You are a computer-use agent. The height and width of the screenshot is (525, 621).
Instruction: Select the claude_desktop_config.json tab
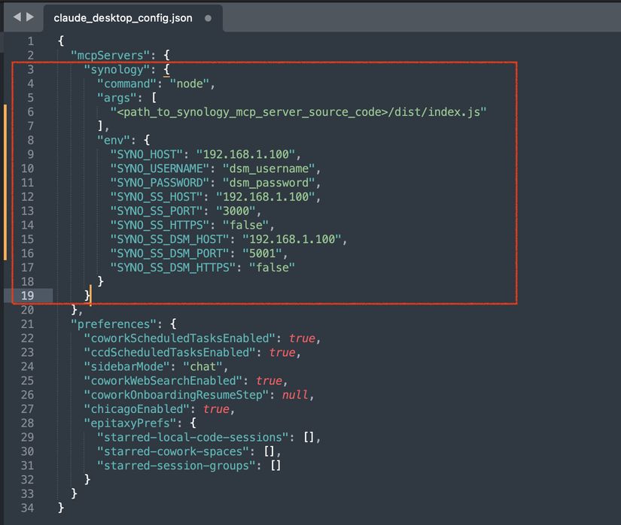click(123, 18)
